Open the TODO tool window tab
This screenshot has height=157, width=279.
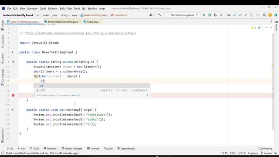coord(34,148)
